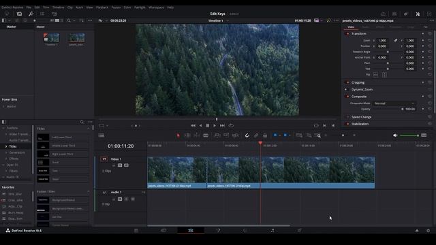Collapse the Titles list header chevron
Screen dimensions: 436x245
click(89, 129)
